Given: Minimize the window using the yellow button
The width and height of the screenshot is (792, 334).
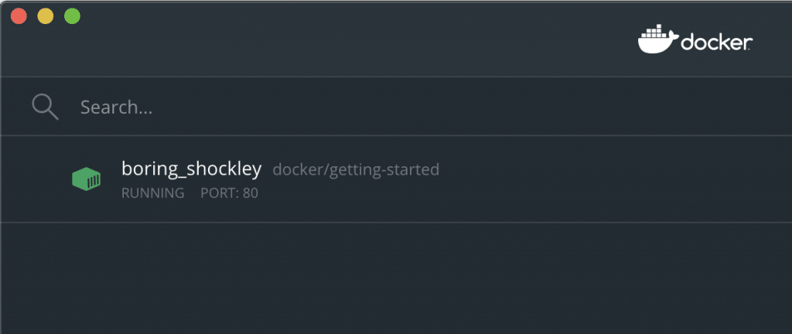Looking at the screenshot, I should point(46,16).
